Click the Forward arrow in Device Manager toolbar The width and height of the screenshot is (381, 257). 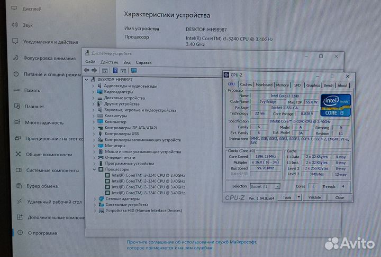[94, 70]
